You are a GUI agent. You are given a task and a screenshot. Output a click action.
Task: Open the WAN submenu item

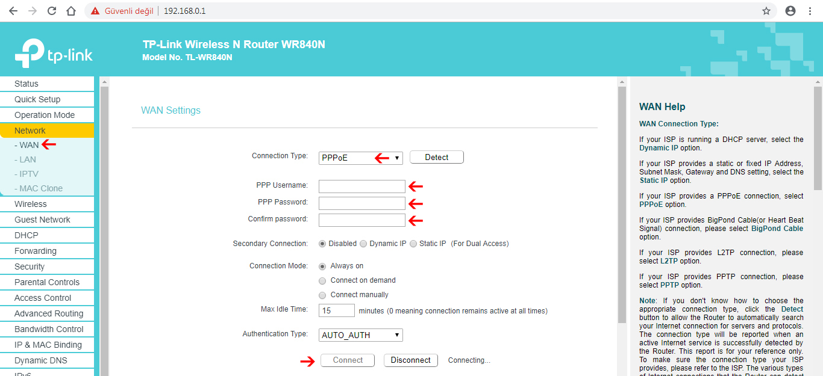click(27, 145)
